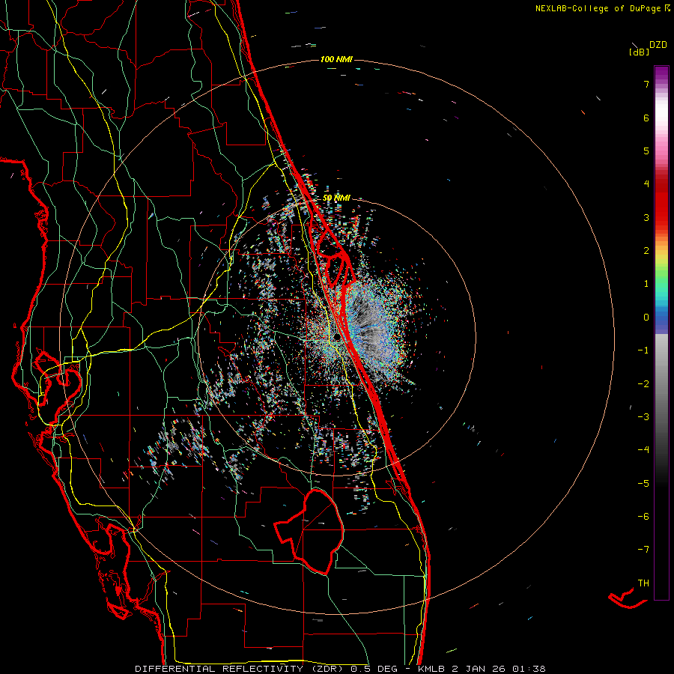Screen dimensions: 674x674
Task: Click the '[dB]' unit label
Action: [x=639, y=52]
